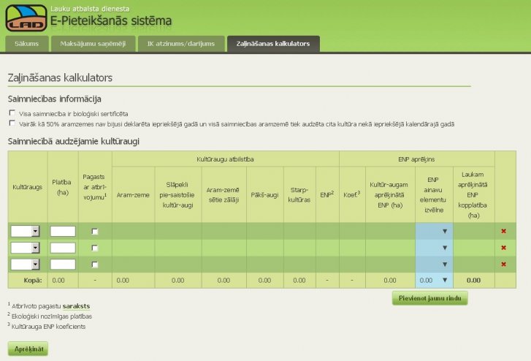This screenshot has height=361, width=531.
Task: Delete the first crop row with red X
Action: [503, 231]
